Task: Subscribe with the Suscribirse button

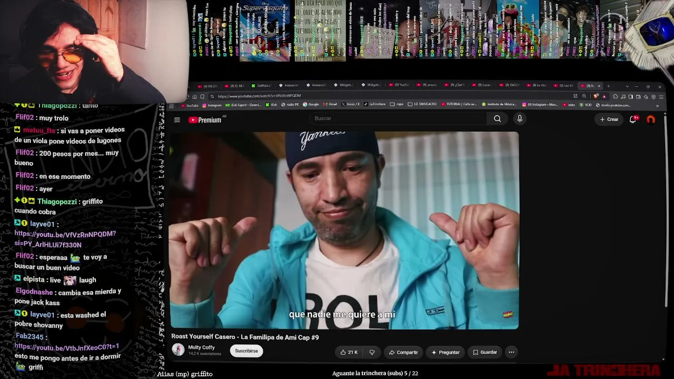Action: [246, 351]
